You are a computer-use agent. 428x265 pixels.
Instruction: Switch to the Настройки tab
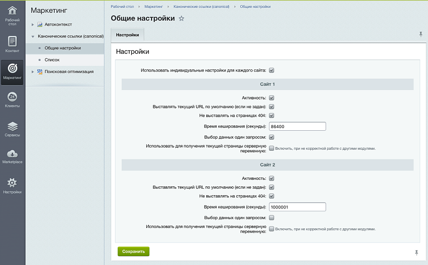(127, 34)
